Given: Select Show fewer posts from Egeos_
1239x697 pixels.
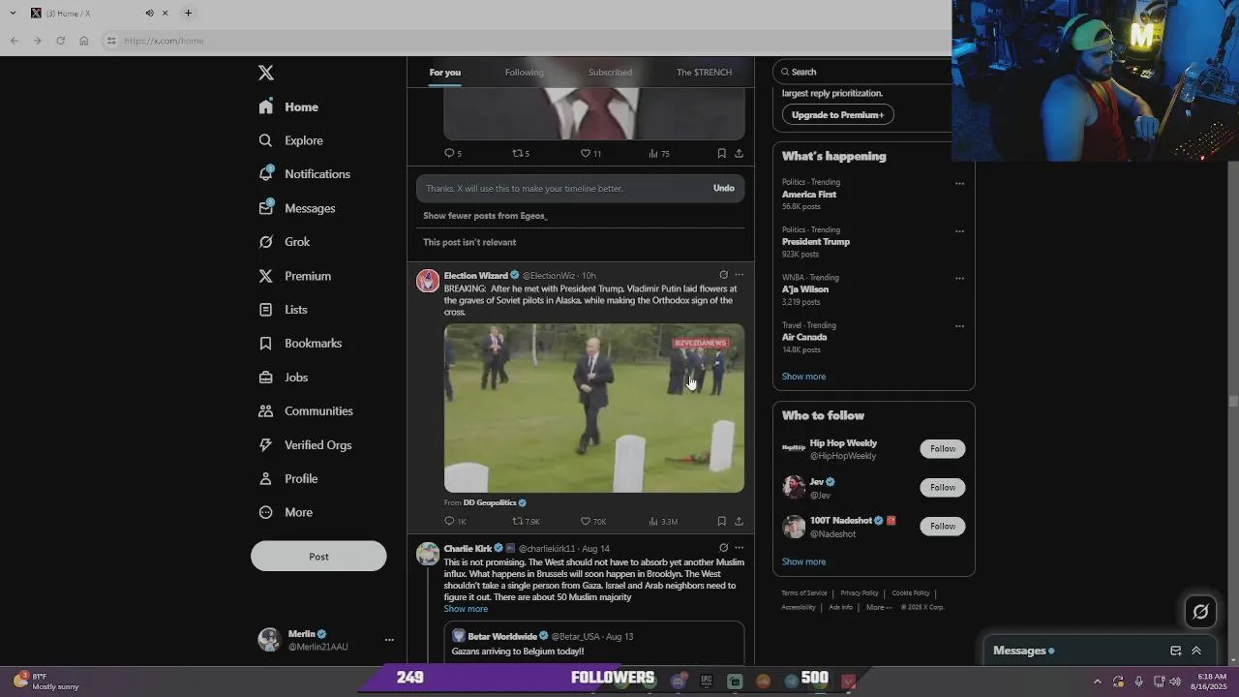Looking at the screenshot, I should [485, 216].
